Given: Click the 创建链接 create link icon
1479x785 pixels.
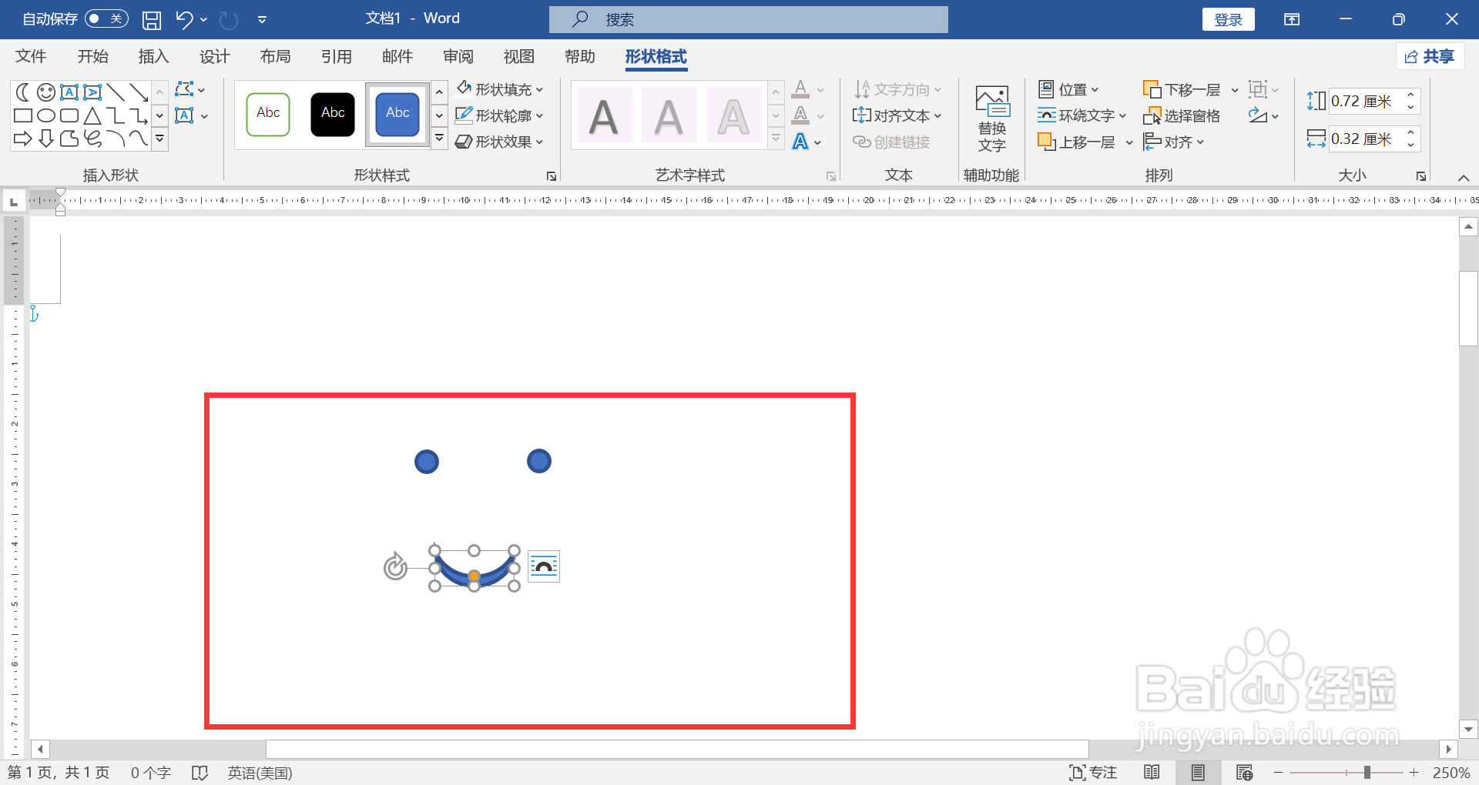Looking at the screenshot, I should 892,142.
